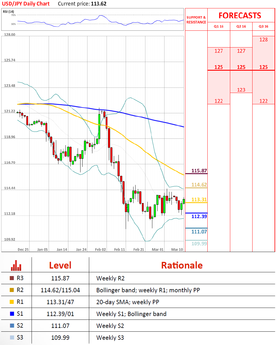Click the 'SUPPORT & RESISTANCE' column header
Viewport: 276px width, 345px height.
196,20
